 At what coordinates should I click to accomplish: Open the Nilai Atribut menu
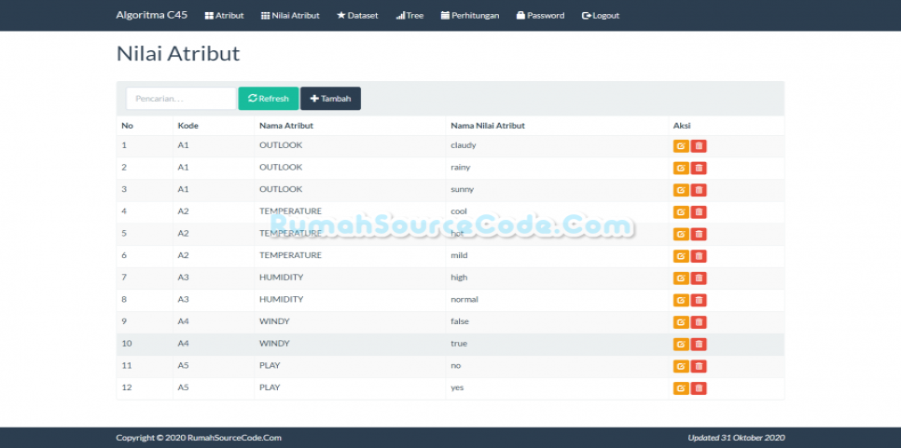tap(290, 16)
